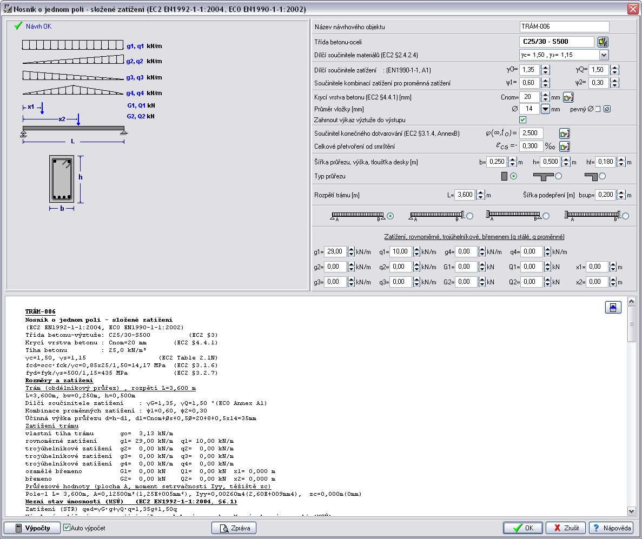Click the g1 value field 29,00
Image resolution: width=642 pixels, height=539 pixels.
(x=335, y=251)
